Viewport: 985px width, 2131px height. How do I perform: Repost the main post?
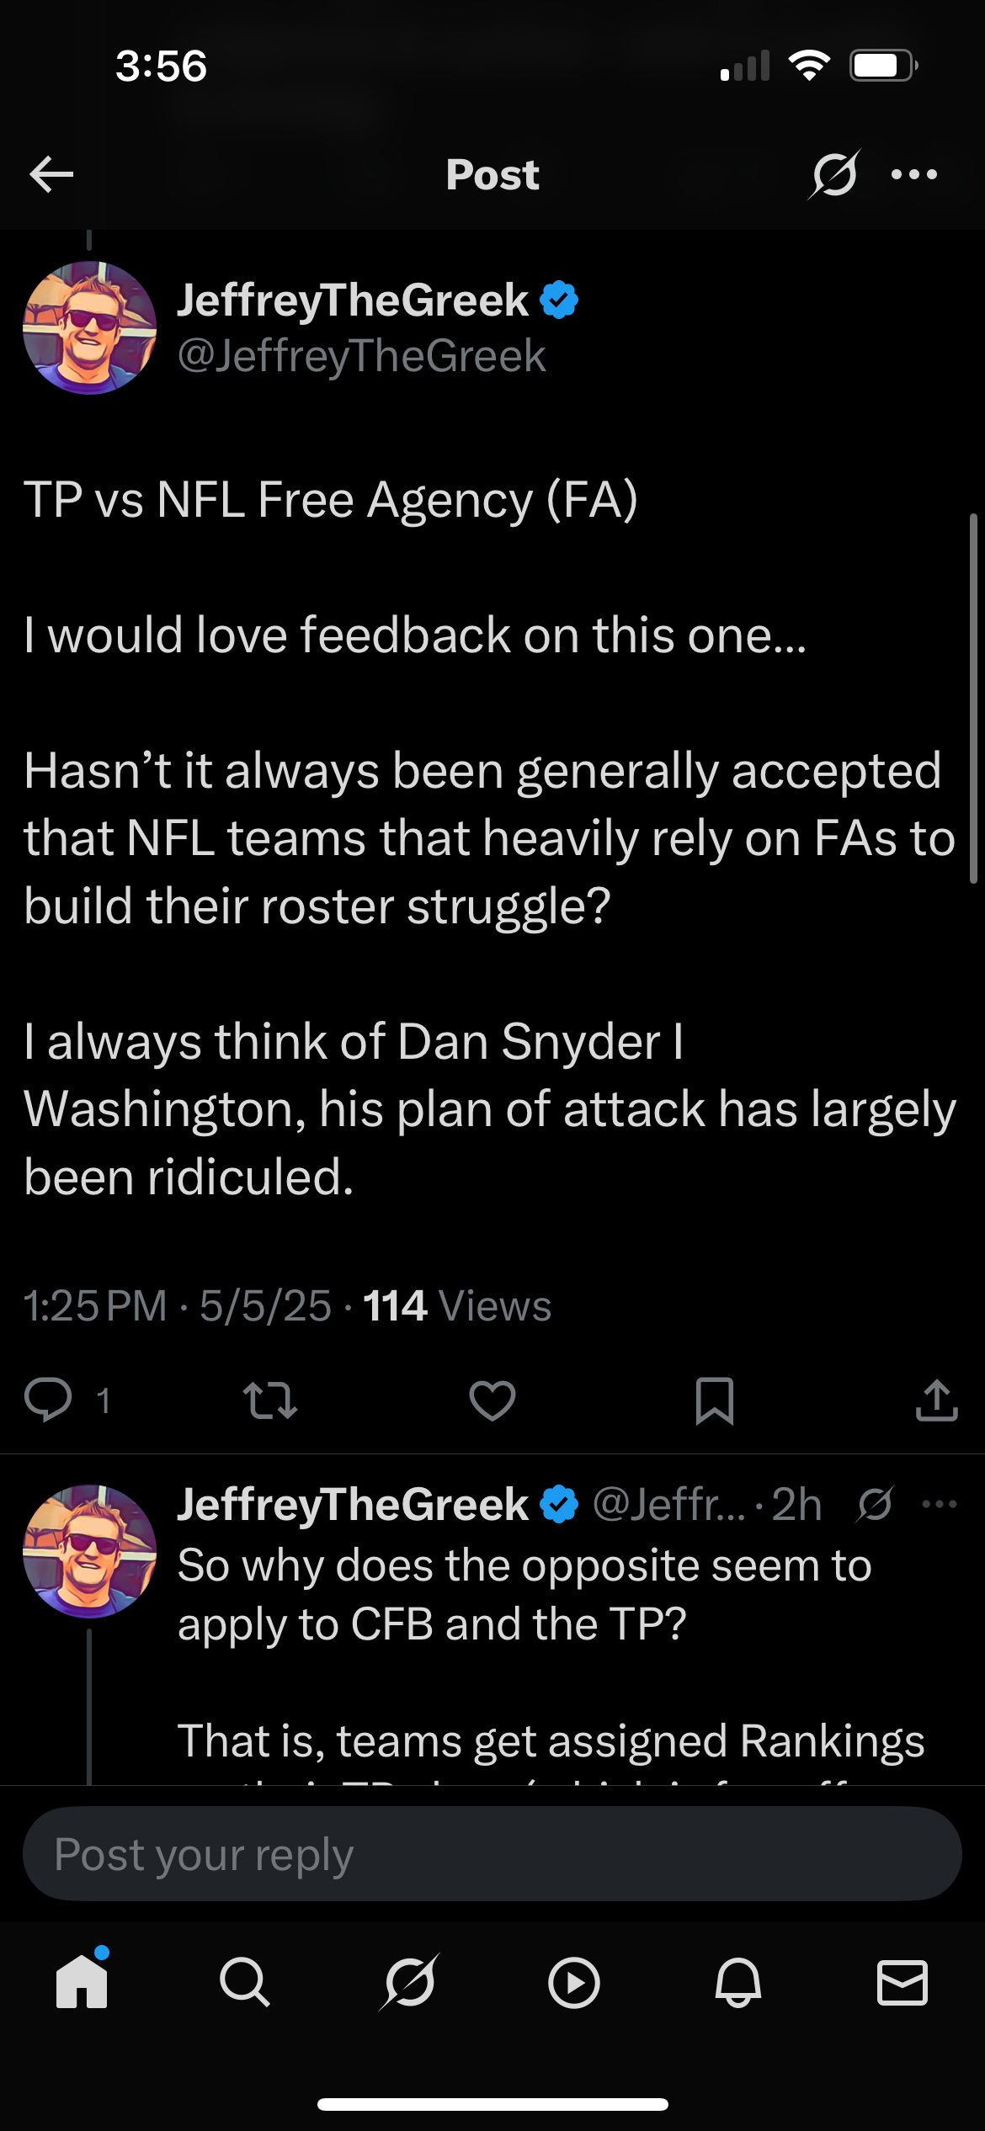(269, 1400)
